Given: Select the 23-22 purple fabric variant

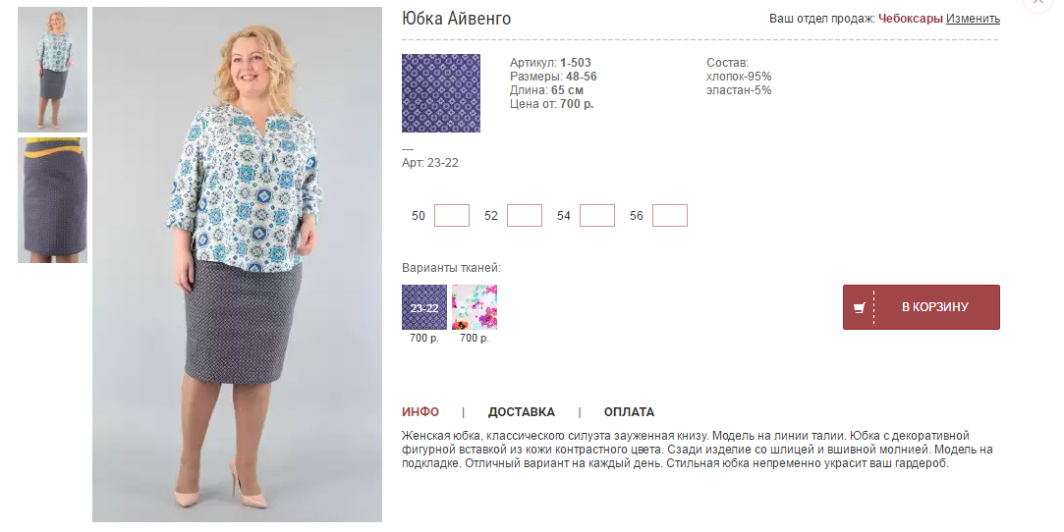Looking at the screenshot, I should [424, 307].
